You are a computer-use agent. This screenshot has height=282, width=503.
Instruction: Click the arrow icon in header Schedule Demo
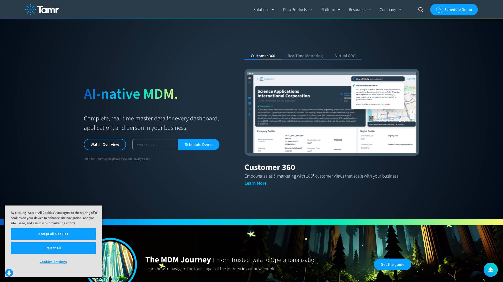[x=439, y=10]
